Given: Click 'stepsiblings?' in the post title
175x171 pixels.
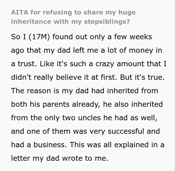Looking at the screenshot, I should [x=107, y=21].
